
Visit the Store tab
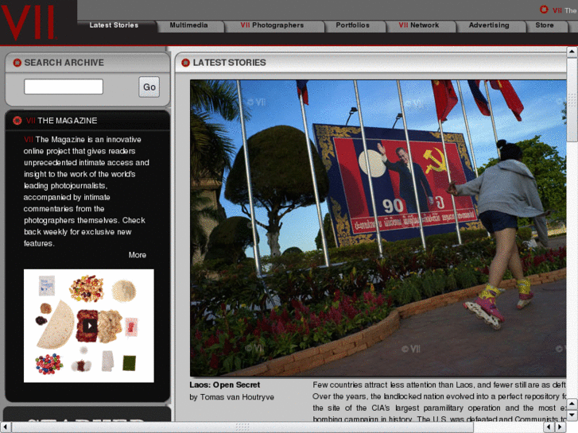(x=545, y=25)
